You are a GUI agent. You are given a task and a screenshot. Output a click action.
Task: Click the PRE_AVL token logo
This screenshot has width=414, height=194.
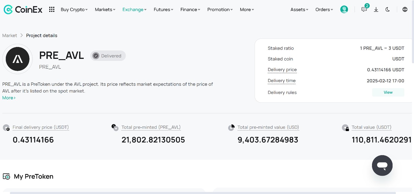[x=18, y=59]
